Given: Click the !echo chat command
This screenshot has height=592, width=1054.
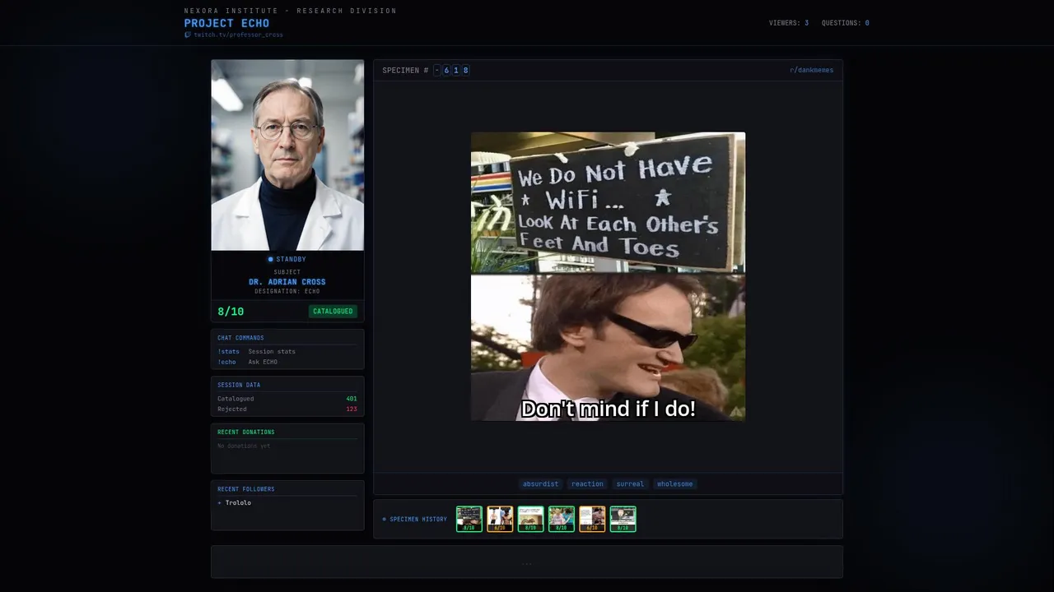Looking at the screenshot, I should tap(226, 362).
